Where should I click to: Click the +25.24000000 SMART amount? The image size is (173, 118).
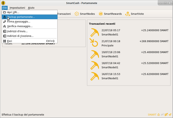pos(155,30)
